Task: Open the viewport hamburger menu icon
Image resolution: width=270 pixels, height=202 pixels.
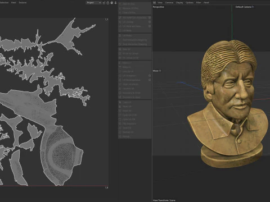Action: tap(154, 3)
